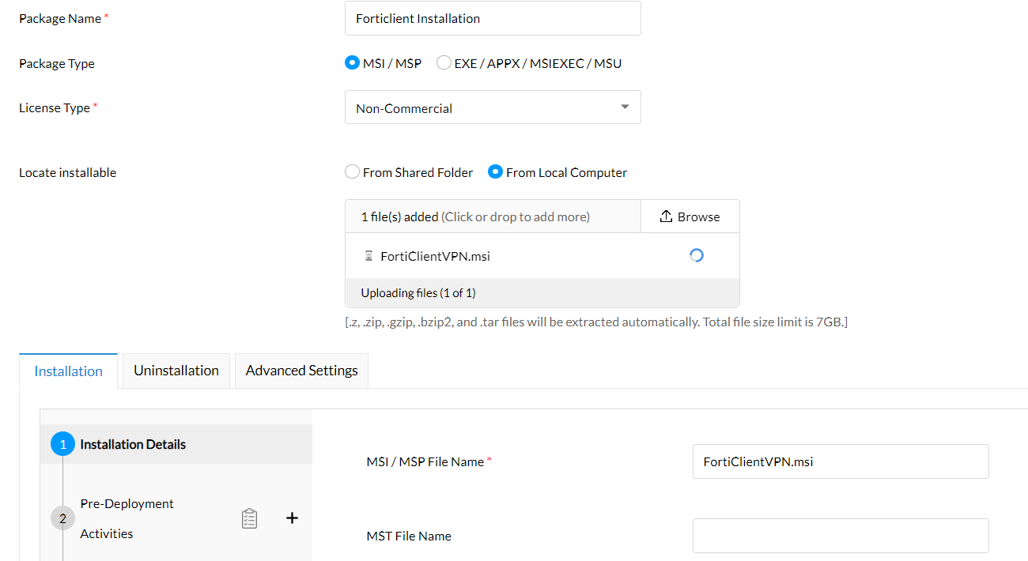This screenshot has height=561, width=1028.
Task: Click the Package Name text field
Action: point(493,18)
